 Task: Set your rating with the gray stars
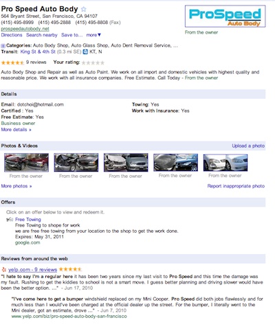pos(93,62)
